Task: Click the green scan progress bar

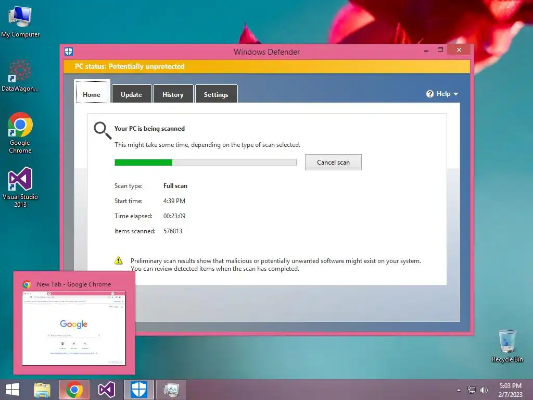Action: (205, 162)
